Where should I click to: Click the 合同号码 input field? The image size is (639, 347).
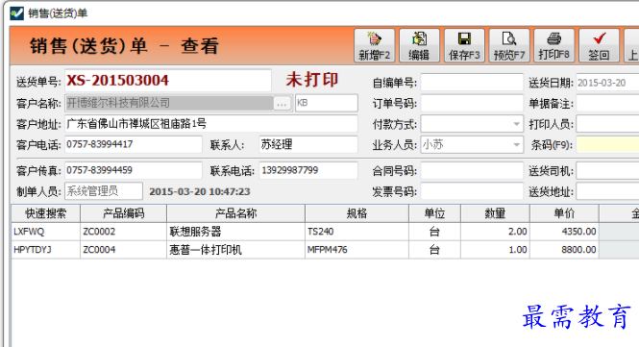tap(472, 171)
